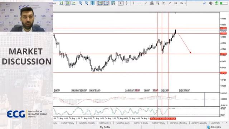Click the 0.9470 price axis value
Viewport: 229px width, 129px height.
coord(223,61)
